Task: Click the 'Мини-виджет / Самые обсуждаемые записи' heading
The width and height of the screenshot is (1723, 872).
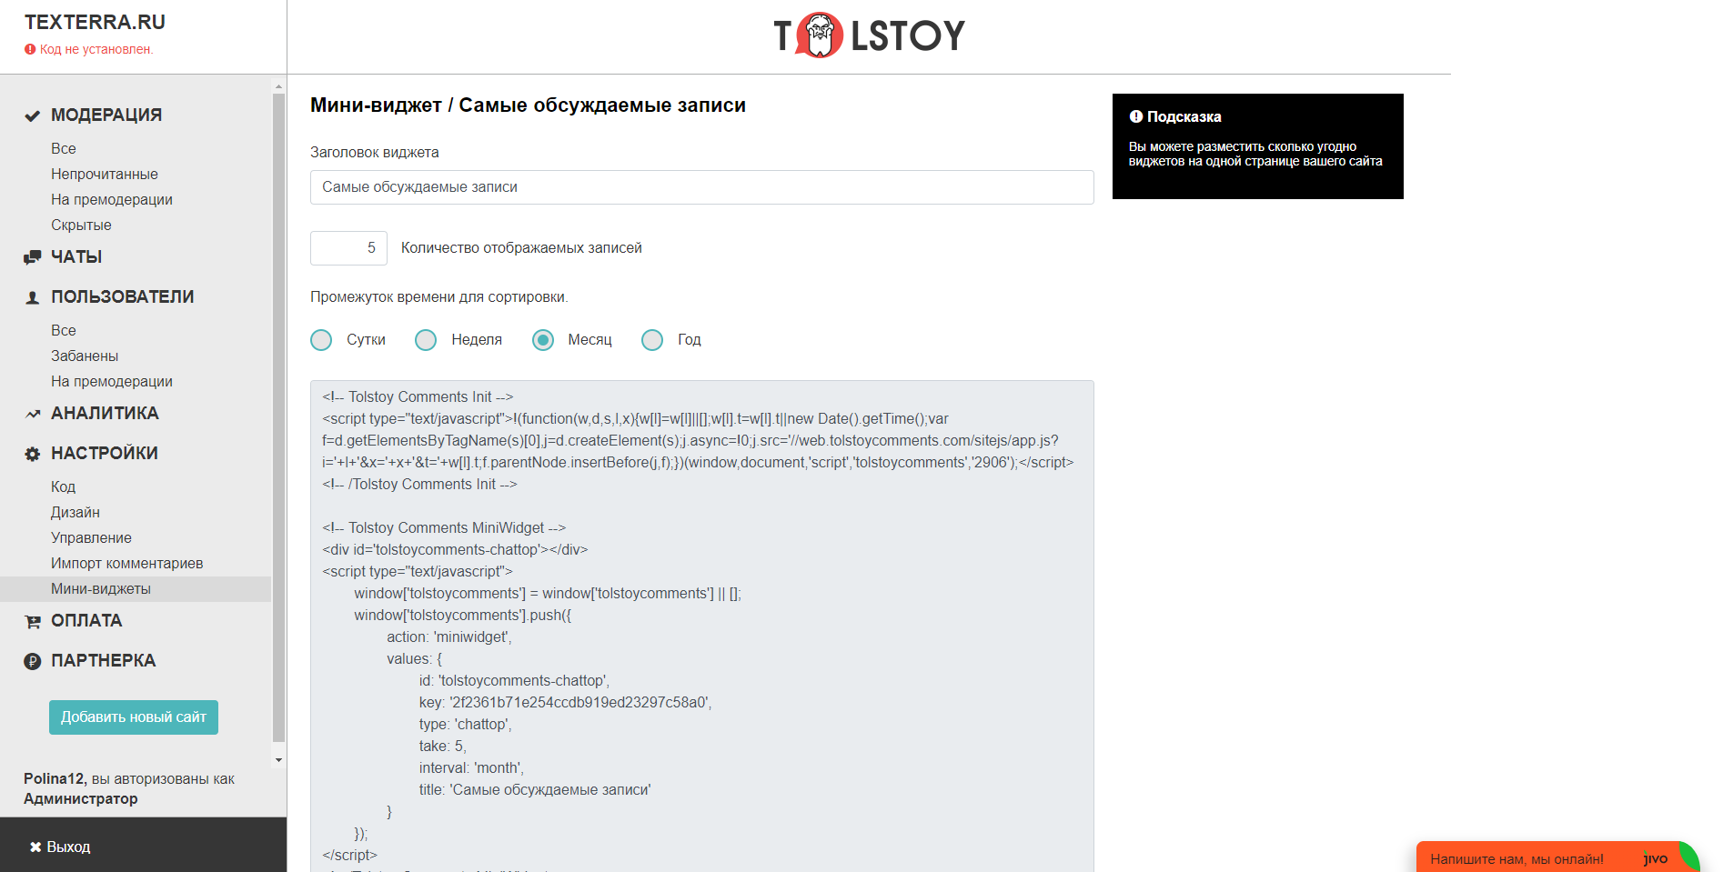Action: coord(528,105)
